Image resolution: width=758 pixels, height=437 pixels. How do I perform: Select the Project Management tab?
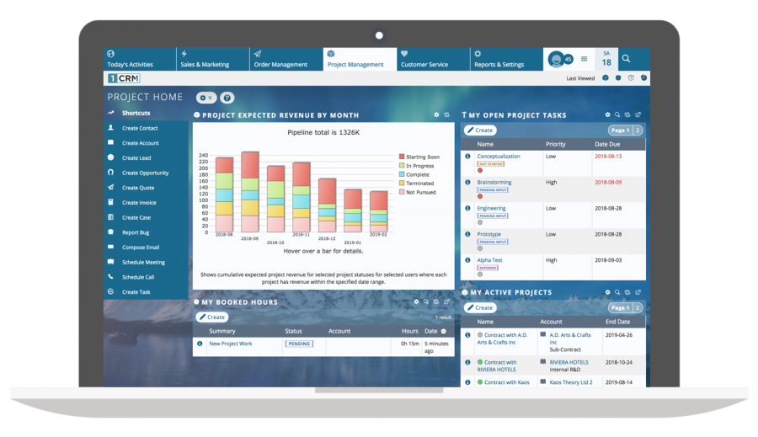pos(360,59)
